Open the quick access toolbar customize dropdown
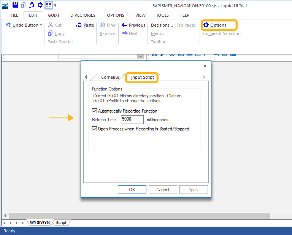This screenshot has height=235, width=292. tap(56, 5)
